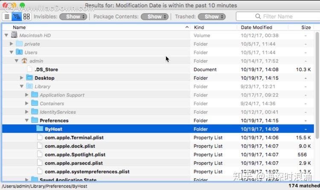
Task: Click the Library folder icon
Action: (x=29, y=86)
